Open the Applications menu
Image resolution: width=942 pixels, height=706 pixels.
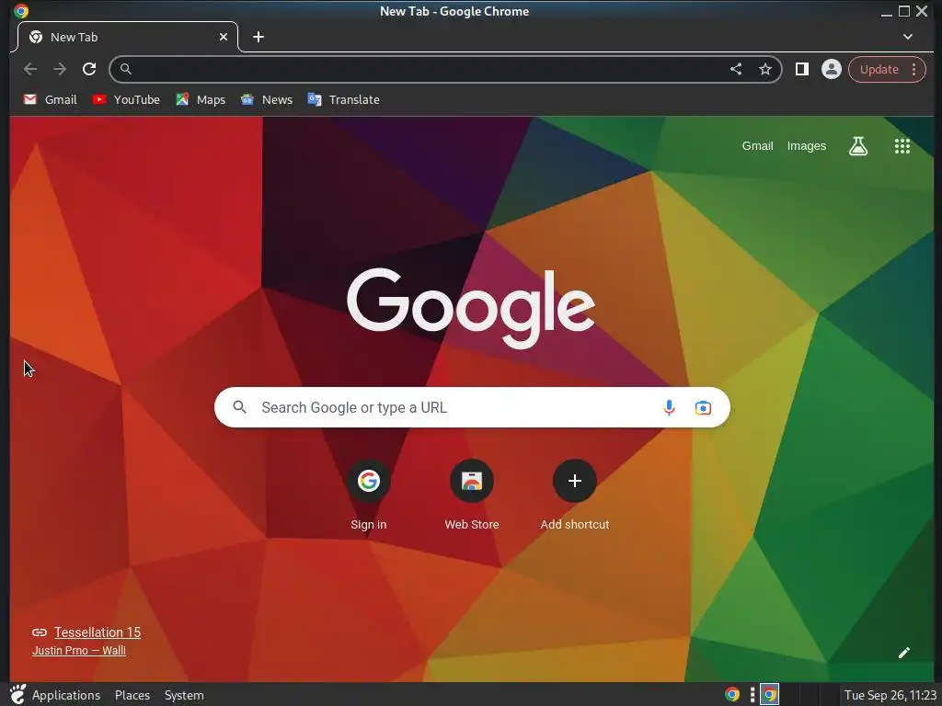(x=66, y=695)
